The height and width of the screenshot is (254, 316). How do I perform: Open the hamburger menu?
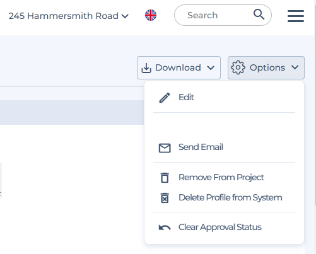click(296, 16)
